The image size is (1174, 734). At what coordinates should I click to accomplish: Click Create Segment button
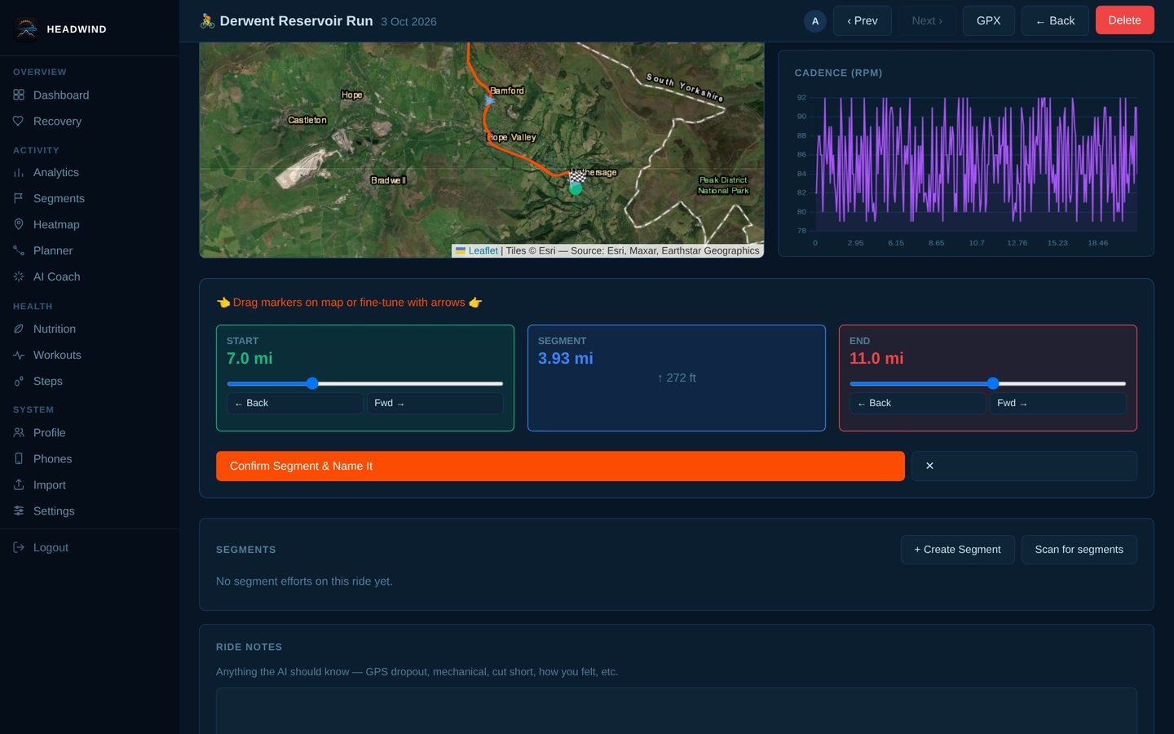(958, 550)
